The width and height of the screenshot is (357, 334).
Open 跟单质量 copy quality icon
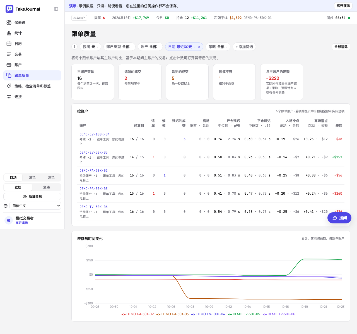9,75
